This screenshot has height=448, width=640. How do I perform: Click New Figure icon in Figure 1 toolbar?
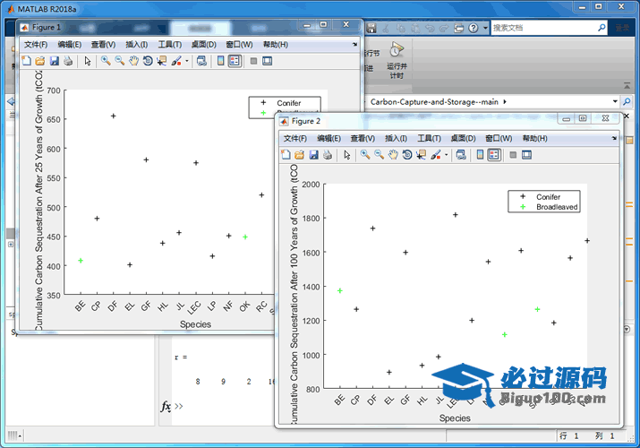pos(27,61)
